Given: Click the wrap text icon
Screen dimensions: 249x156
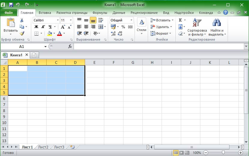Looking at the screenshot, I should click(x=101, y=20).
